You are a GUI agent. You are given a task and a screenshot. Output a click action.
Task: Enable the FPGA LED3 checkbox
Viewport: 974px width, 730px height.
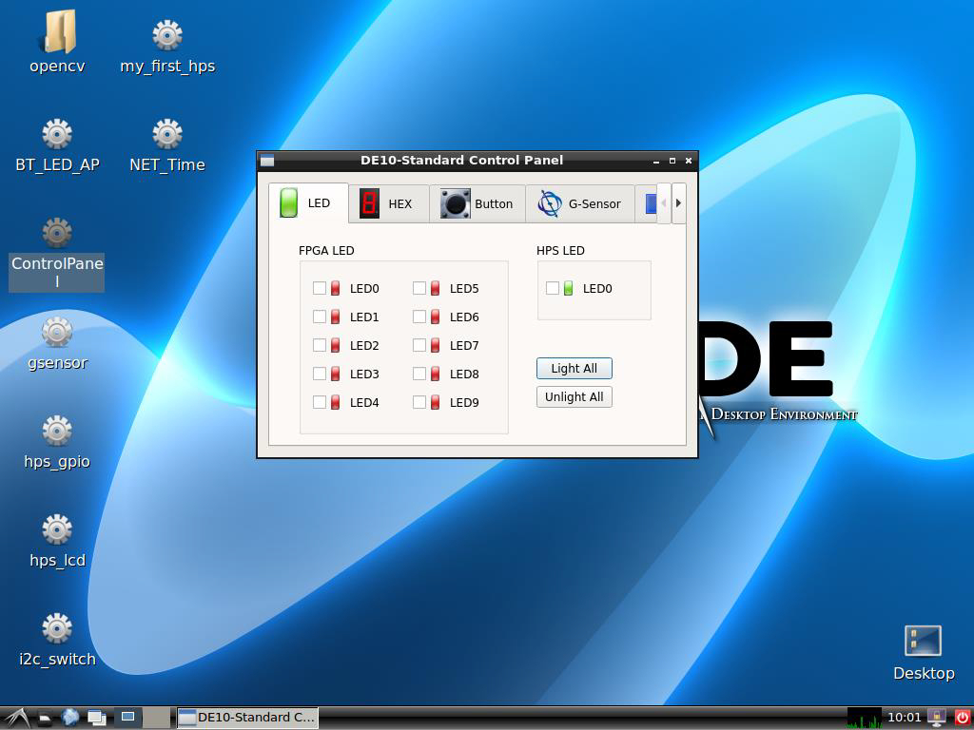tap(320, 374)
